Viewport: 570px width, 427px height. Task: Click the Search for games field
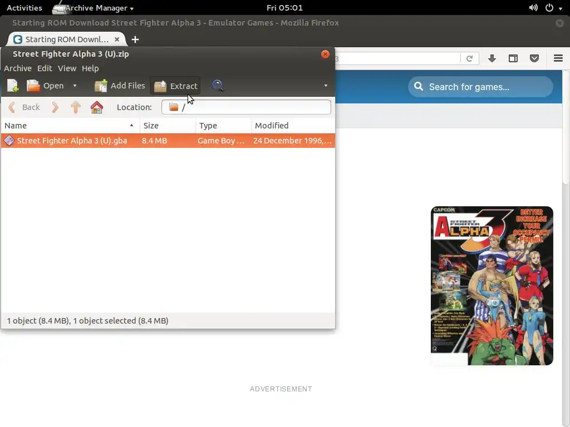[x=480, y=87]
